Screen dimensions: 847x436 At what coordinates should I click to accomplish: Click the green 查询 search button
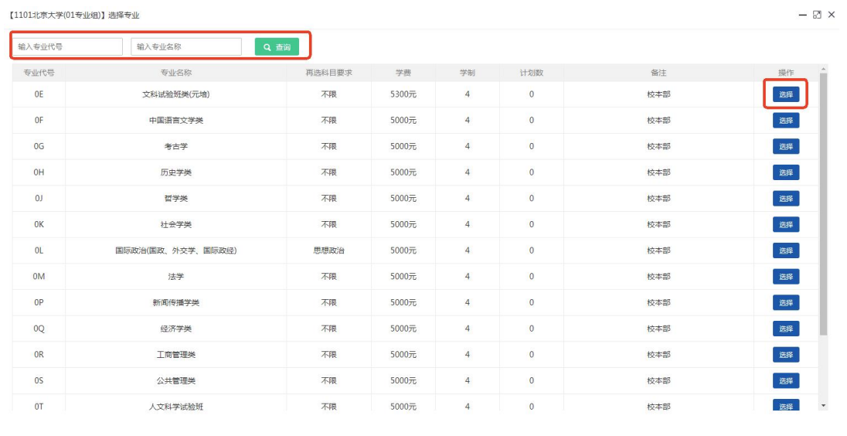[277, 47]
